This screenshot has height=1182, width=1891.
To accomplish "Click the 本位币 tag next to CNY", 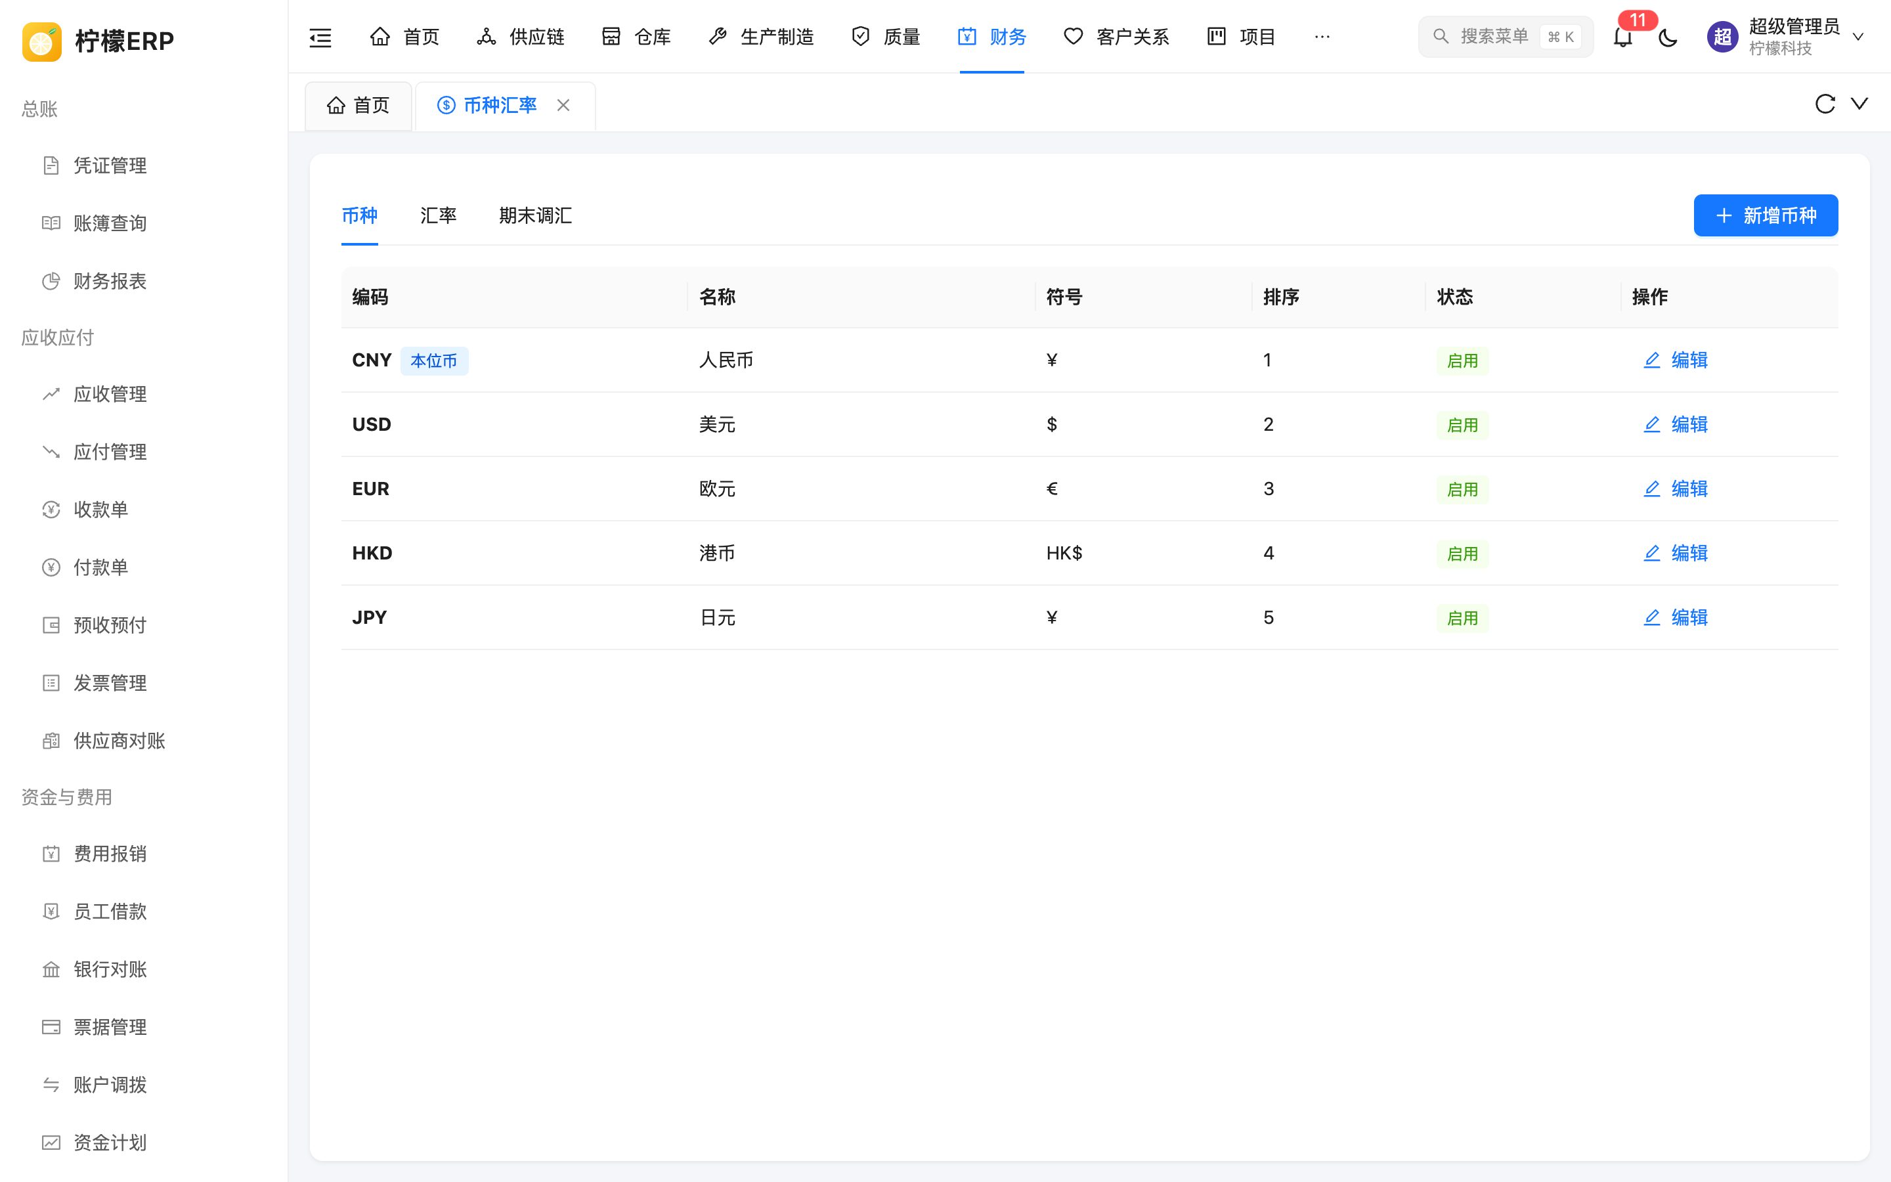I will 435,361.
